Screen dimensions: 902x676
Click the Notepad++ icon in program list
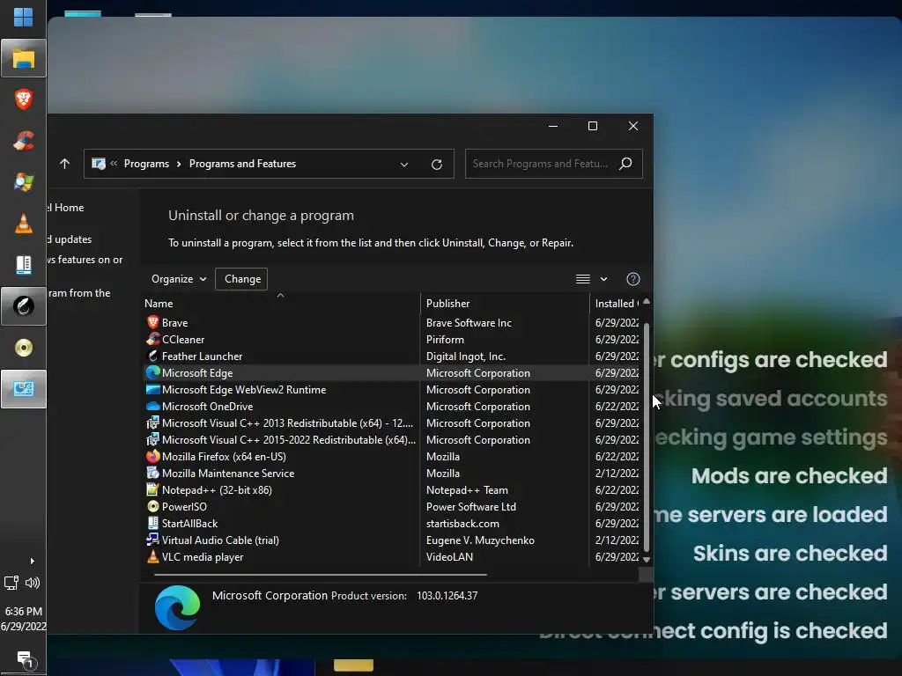152,489
